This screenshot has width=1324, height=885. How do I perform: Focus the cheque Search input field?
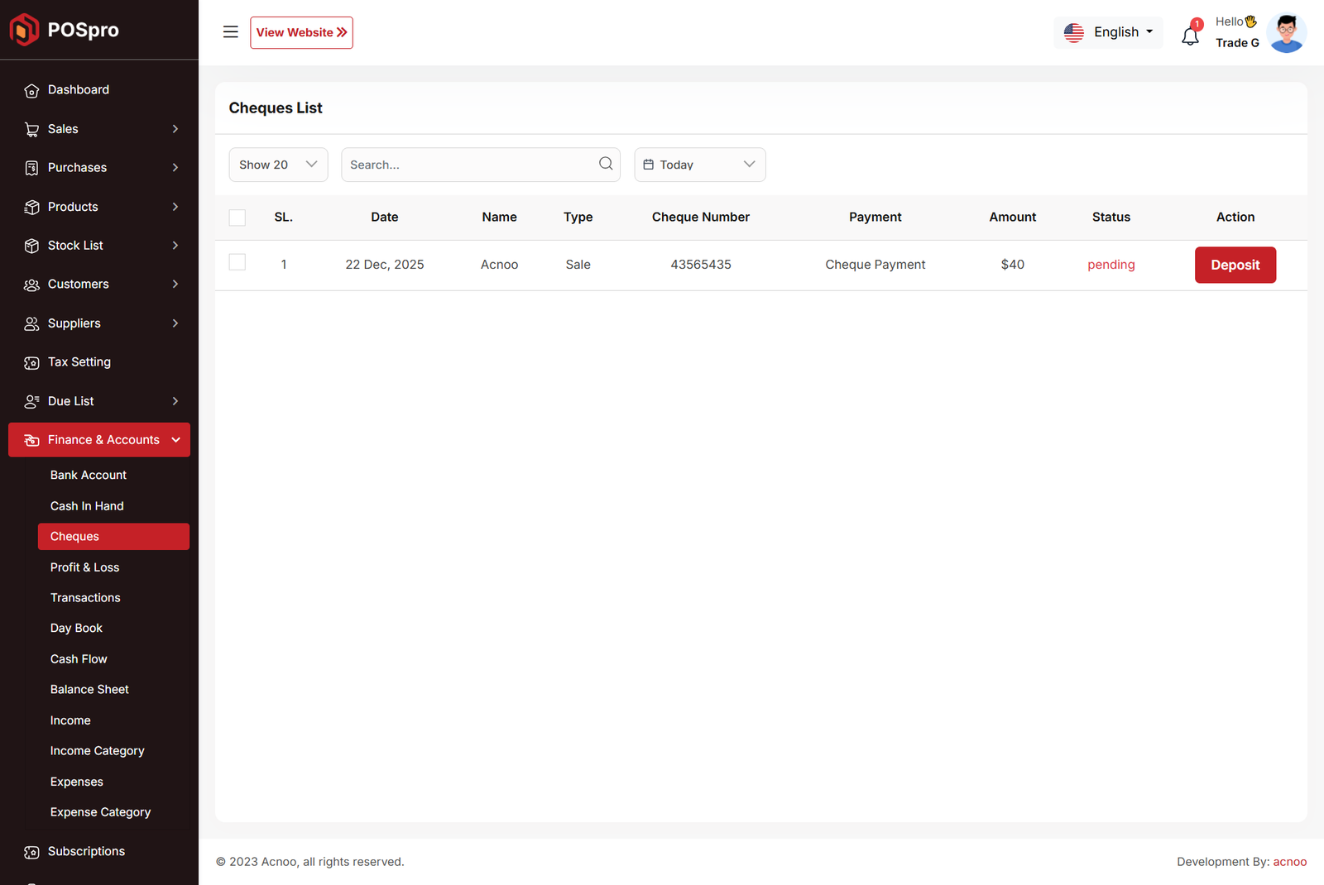(x=468, y=165)
